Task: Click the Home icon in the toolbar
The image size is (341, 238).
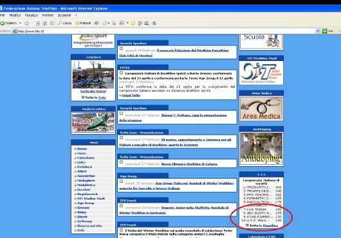Action: coord(52,23)
